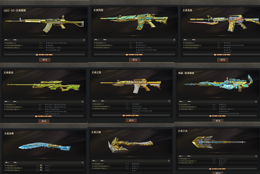Image resolution: width=260 pixels, height=174 pixels.
Task: Select the golden dragon axe image
Action: (x=130, y=145)
